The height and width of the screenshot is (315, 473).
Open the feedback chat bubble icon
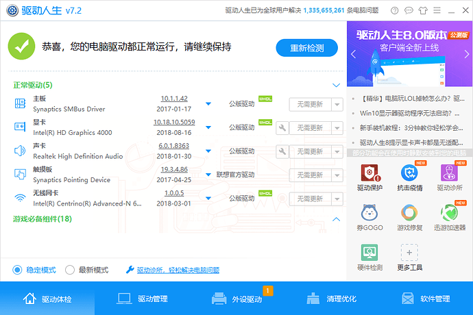click(x=409, y=10)
